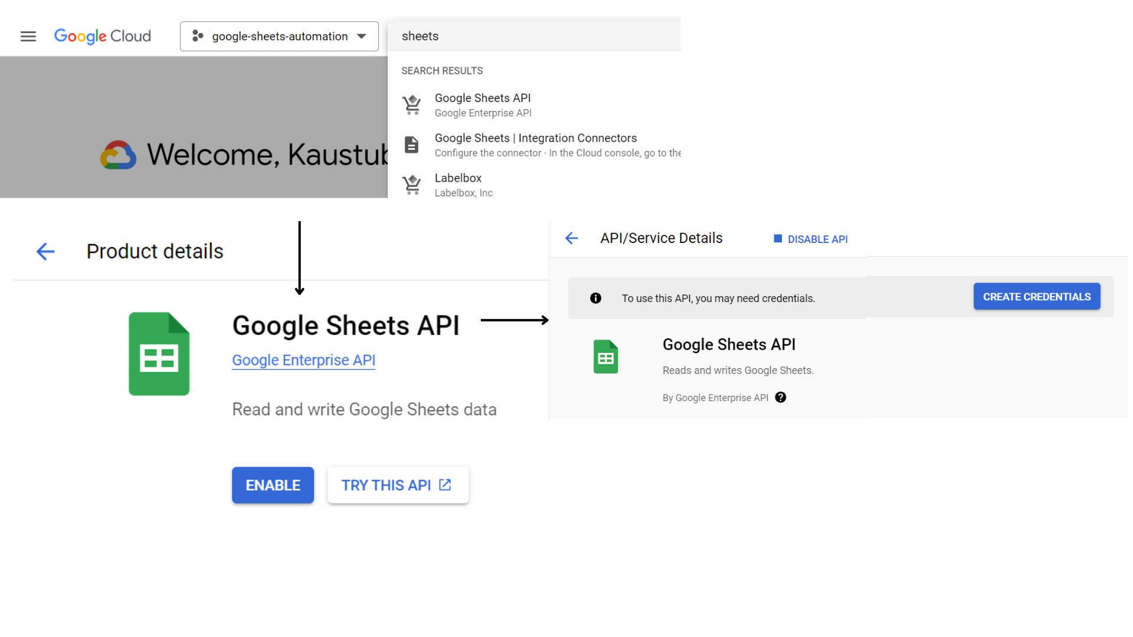Open the Google Enterprise API link
Screen dimensions: 1133x637
click(x=303, y=360)
